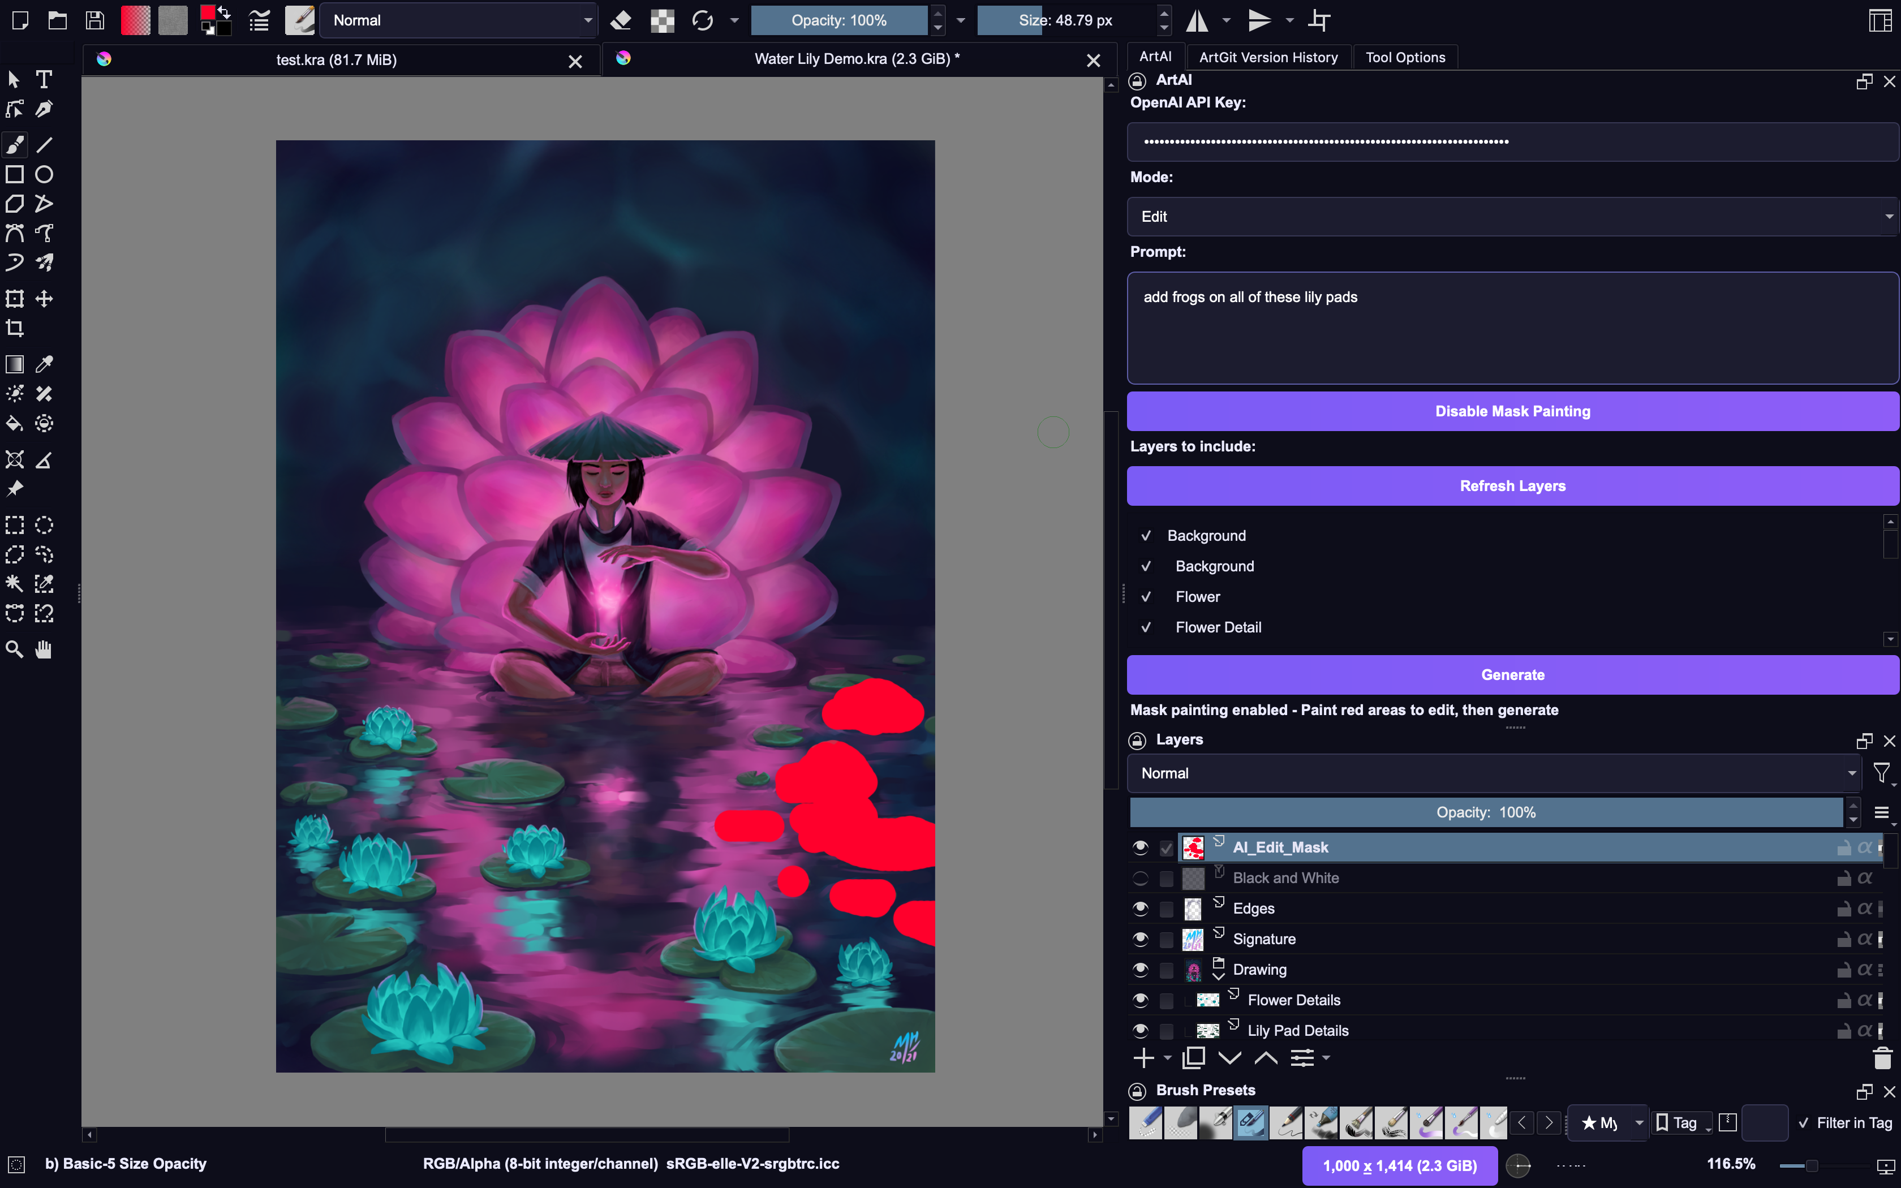Image resolution: width=1901 pixels, height=1188 pixels.
Task: Hide the Signature layer
Action: 1141,939
